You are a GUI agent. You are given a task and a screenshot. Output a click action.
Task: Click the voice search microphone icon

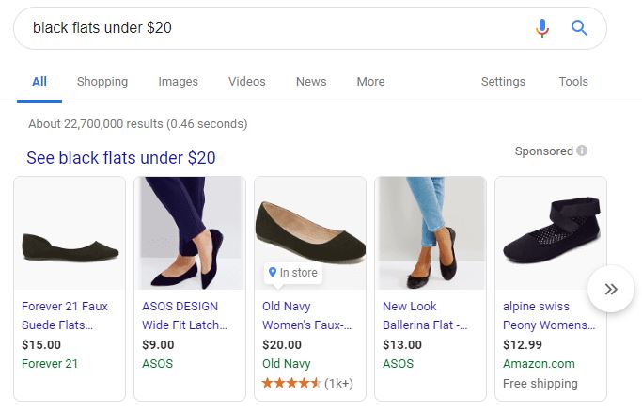[x=542, y=28]
